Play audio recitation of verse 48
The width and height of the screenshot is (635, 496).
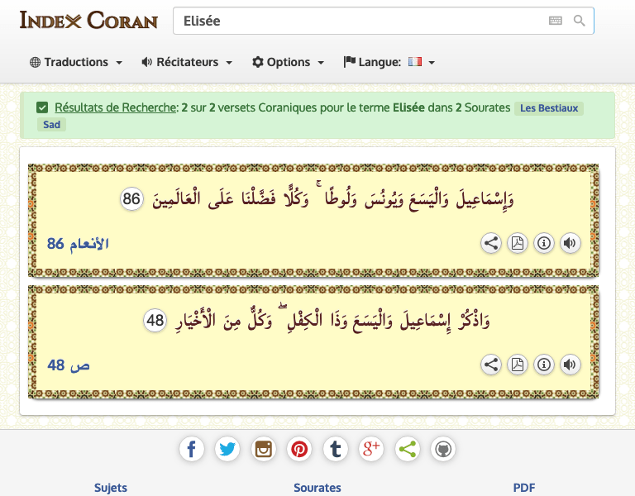tap(571, 365)
